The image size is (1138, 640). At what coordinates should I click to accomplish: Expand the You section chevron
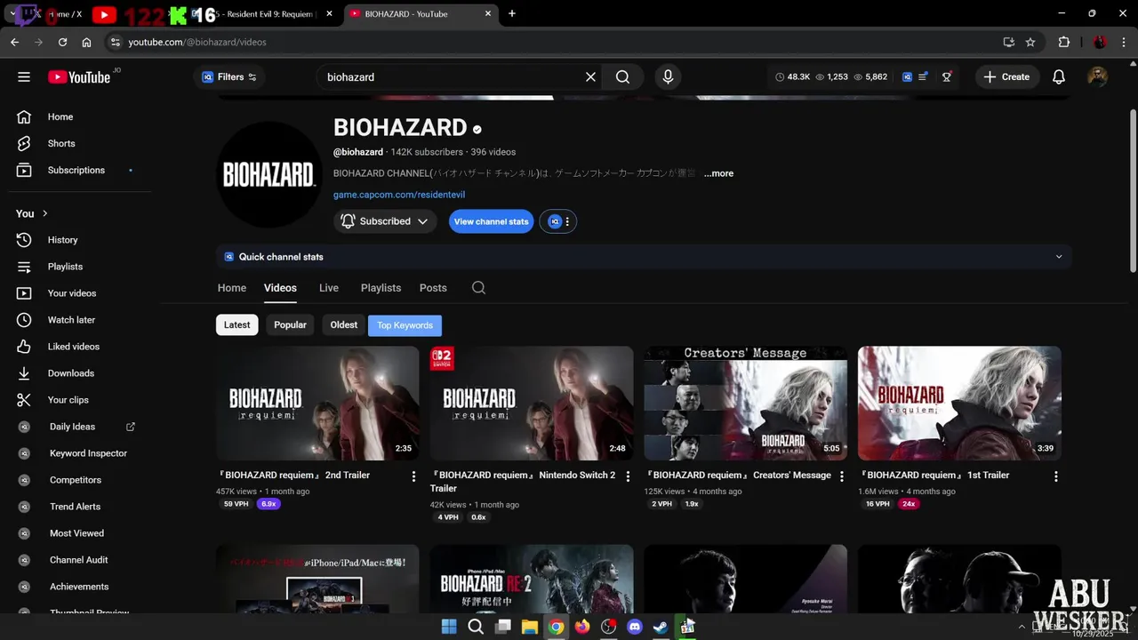(45, 213)
